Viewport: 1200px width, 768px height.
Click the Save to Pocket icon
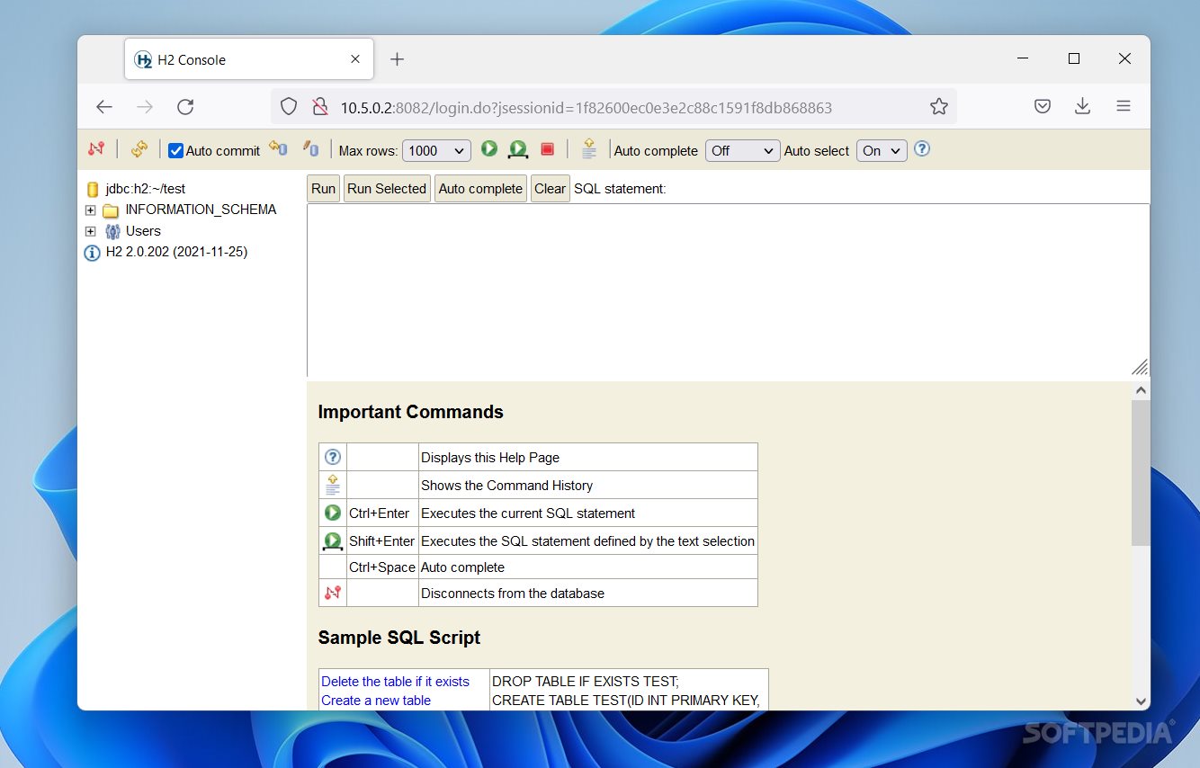(1043, 106)
